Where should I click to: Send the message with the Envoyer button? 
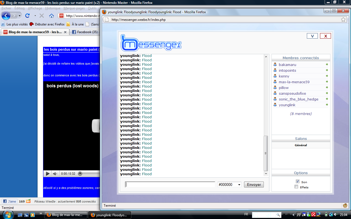point(254,185)
